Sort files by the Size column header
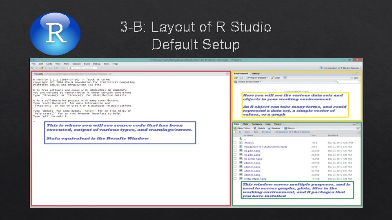The height and width of the screenshot is (220, 392). pyautogui.click(x=314, y=135)
